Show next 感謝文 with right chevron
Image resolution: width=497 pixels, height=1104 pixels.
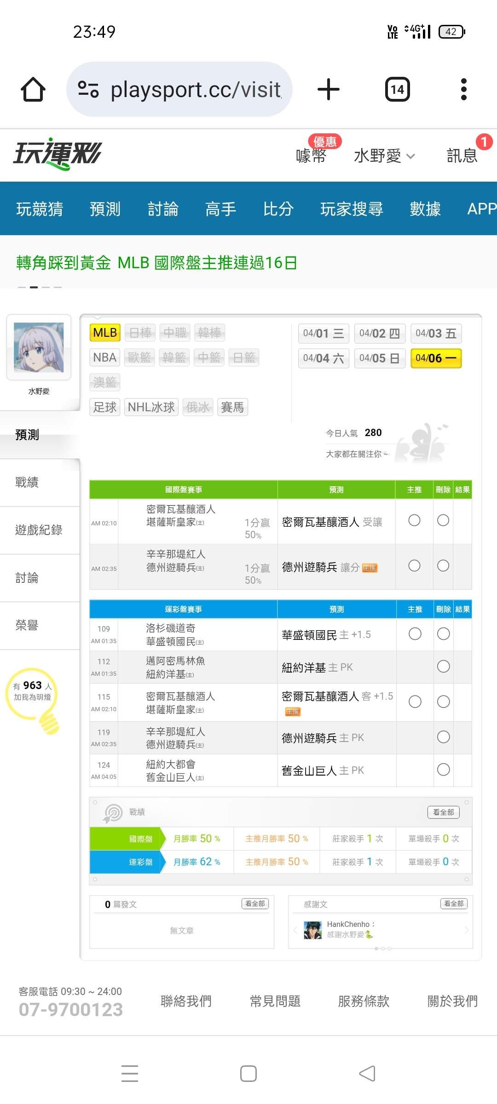click(466, 930)
